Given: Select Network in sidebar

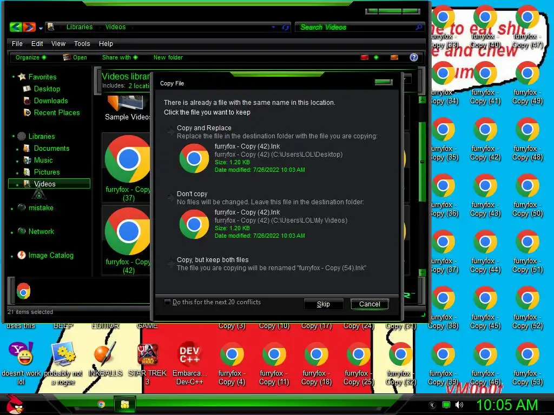Looking at the screenshot, I should [x=36, y=231].
